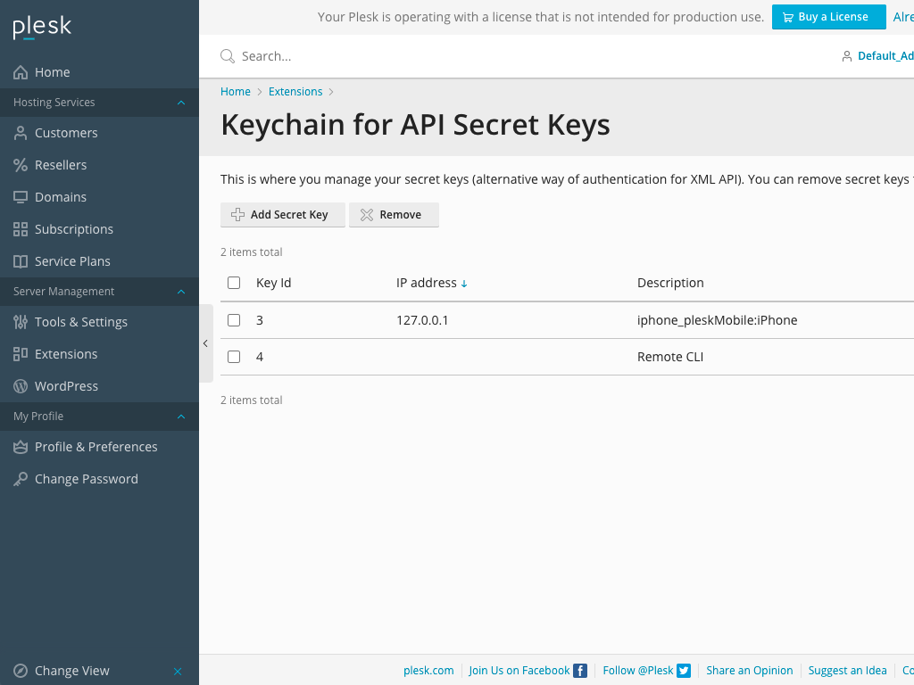Navigate to Home via the breadcrumb
The width and height of the screenshot is (914, 685).
pyautogui.click(x=235, y=91)
